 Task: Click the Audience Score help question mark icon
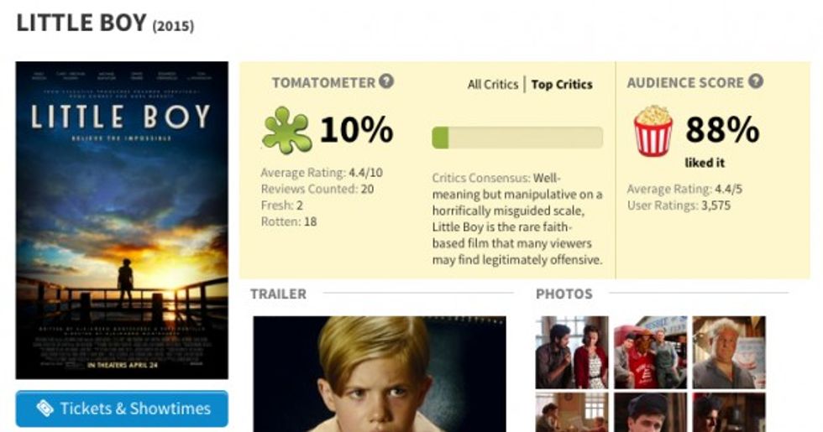tap(756, 81)
